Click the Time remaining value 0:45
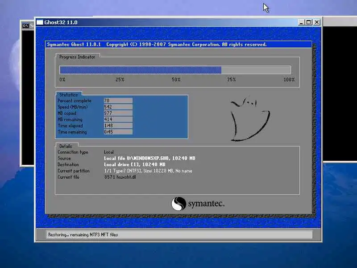This screenshot has height=268, width=357. pos(118,132)
